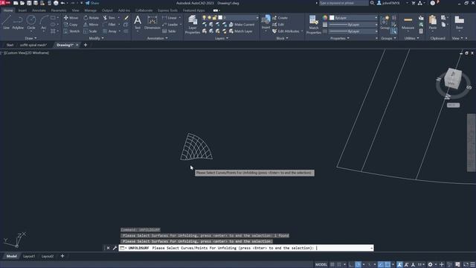Click the Print icon in quick access toolbar
Viewport: 476px width, 268px height.
click(x=56, y=3)
